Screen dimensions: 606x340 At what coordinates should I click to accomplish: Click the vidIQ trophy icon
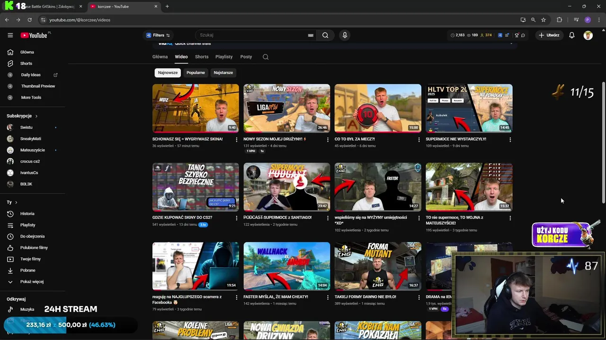[517, 35]
